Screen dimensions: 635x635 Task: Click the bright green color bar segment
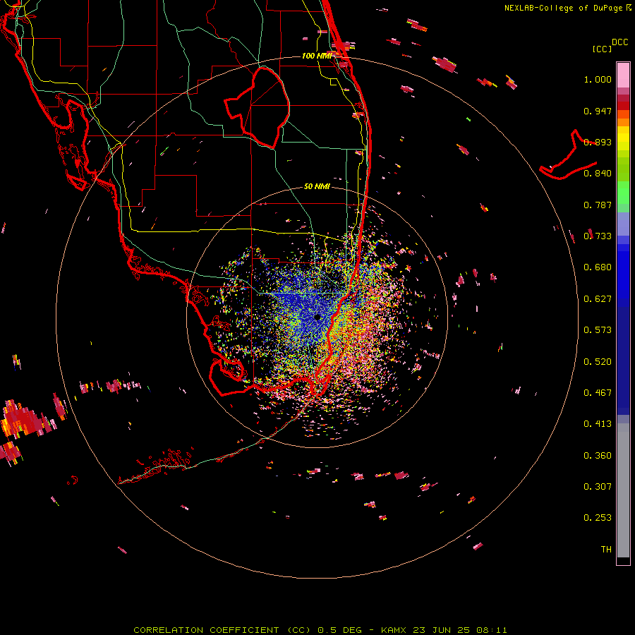(623, 192)
